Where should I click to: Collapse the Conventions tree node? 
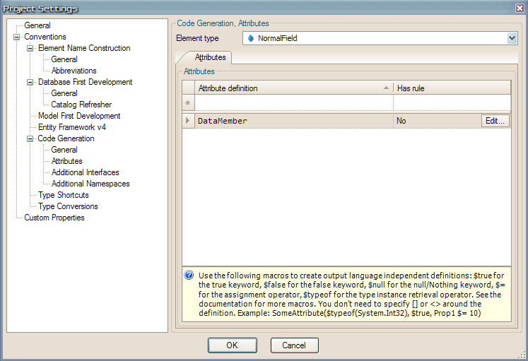[x=16, y=37]
